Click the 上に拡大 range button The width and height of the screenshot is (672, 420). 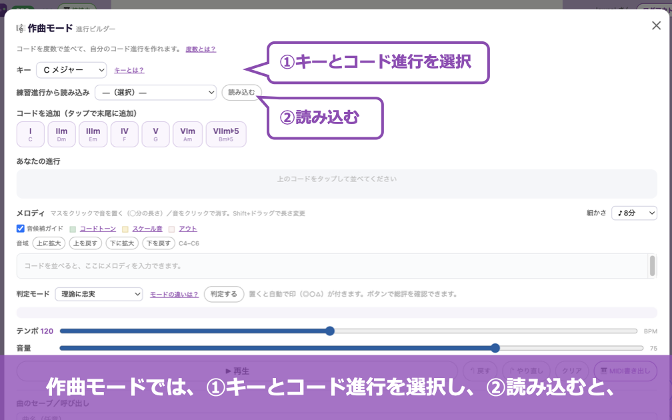tap(49, 243)
